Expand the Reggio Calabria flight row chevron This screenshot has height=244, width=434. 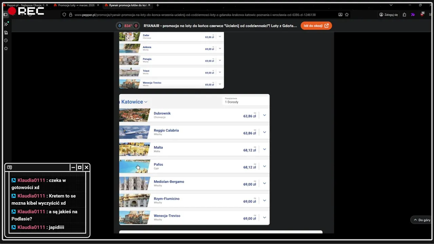coord(264,132)
